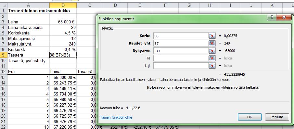Screen dimensions: 294x129
Task: Select cell with 65 243,75 €
Action: pyautogui.click(x=63, y=83)
